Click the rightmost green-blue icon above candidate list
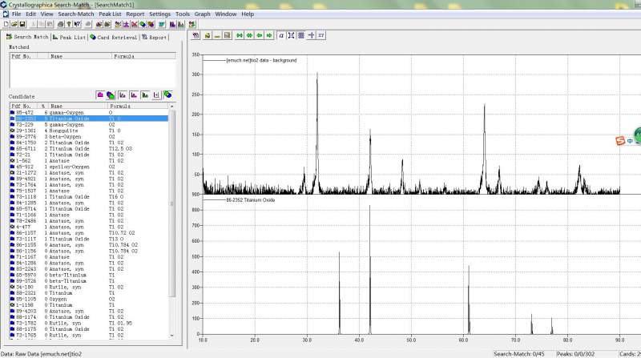Viewport: 641px width, 358px height. (167, 95)
